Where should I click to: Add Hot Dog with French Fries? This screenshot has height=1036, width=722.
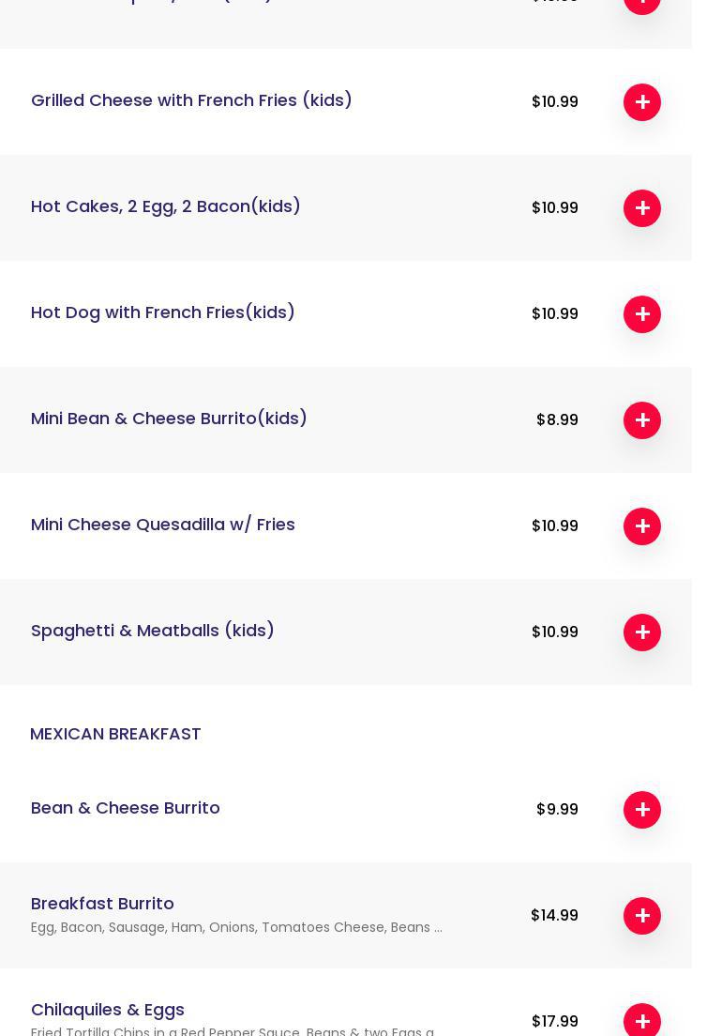coord(642,314)
